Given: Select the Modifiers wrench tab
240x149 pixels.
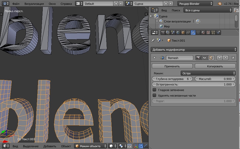Looking at the screenshot, I should click(x=193, y=33).
